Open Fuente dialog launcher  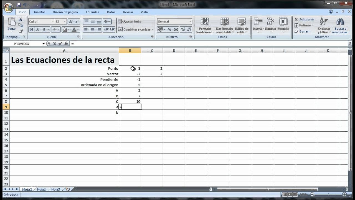pos(78,37)
